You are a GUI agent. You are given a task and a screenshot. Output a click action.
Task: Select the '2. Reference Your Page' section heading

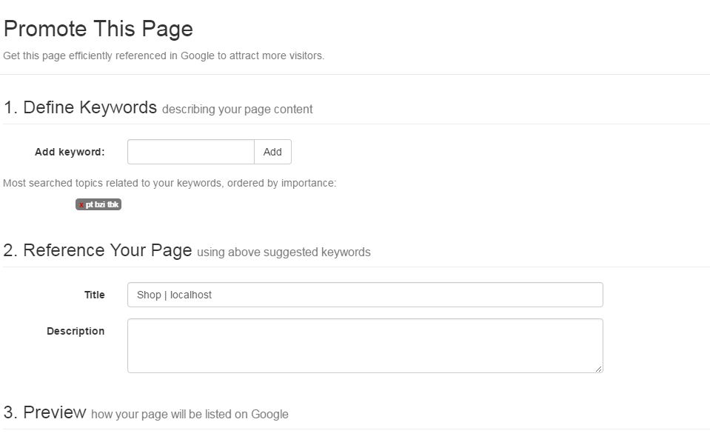pyautogui.click(x=98, y=250)
